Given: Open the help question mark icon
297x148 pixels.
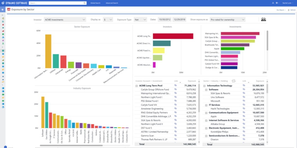Looking at the screenshot, I should (x=277, y=3).
